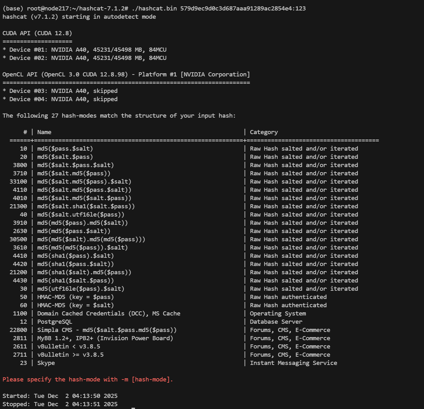Click the terminal cursor at the bottom
This screenshot has width=424, height=409.
(x=133, y=408)
